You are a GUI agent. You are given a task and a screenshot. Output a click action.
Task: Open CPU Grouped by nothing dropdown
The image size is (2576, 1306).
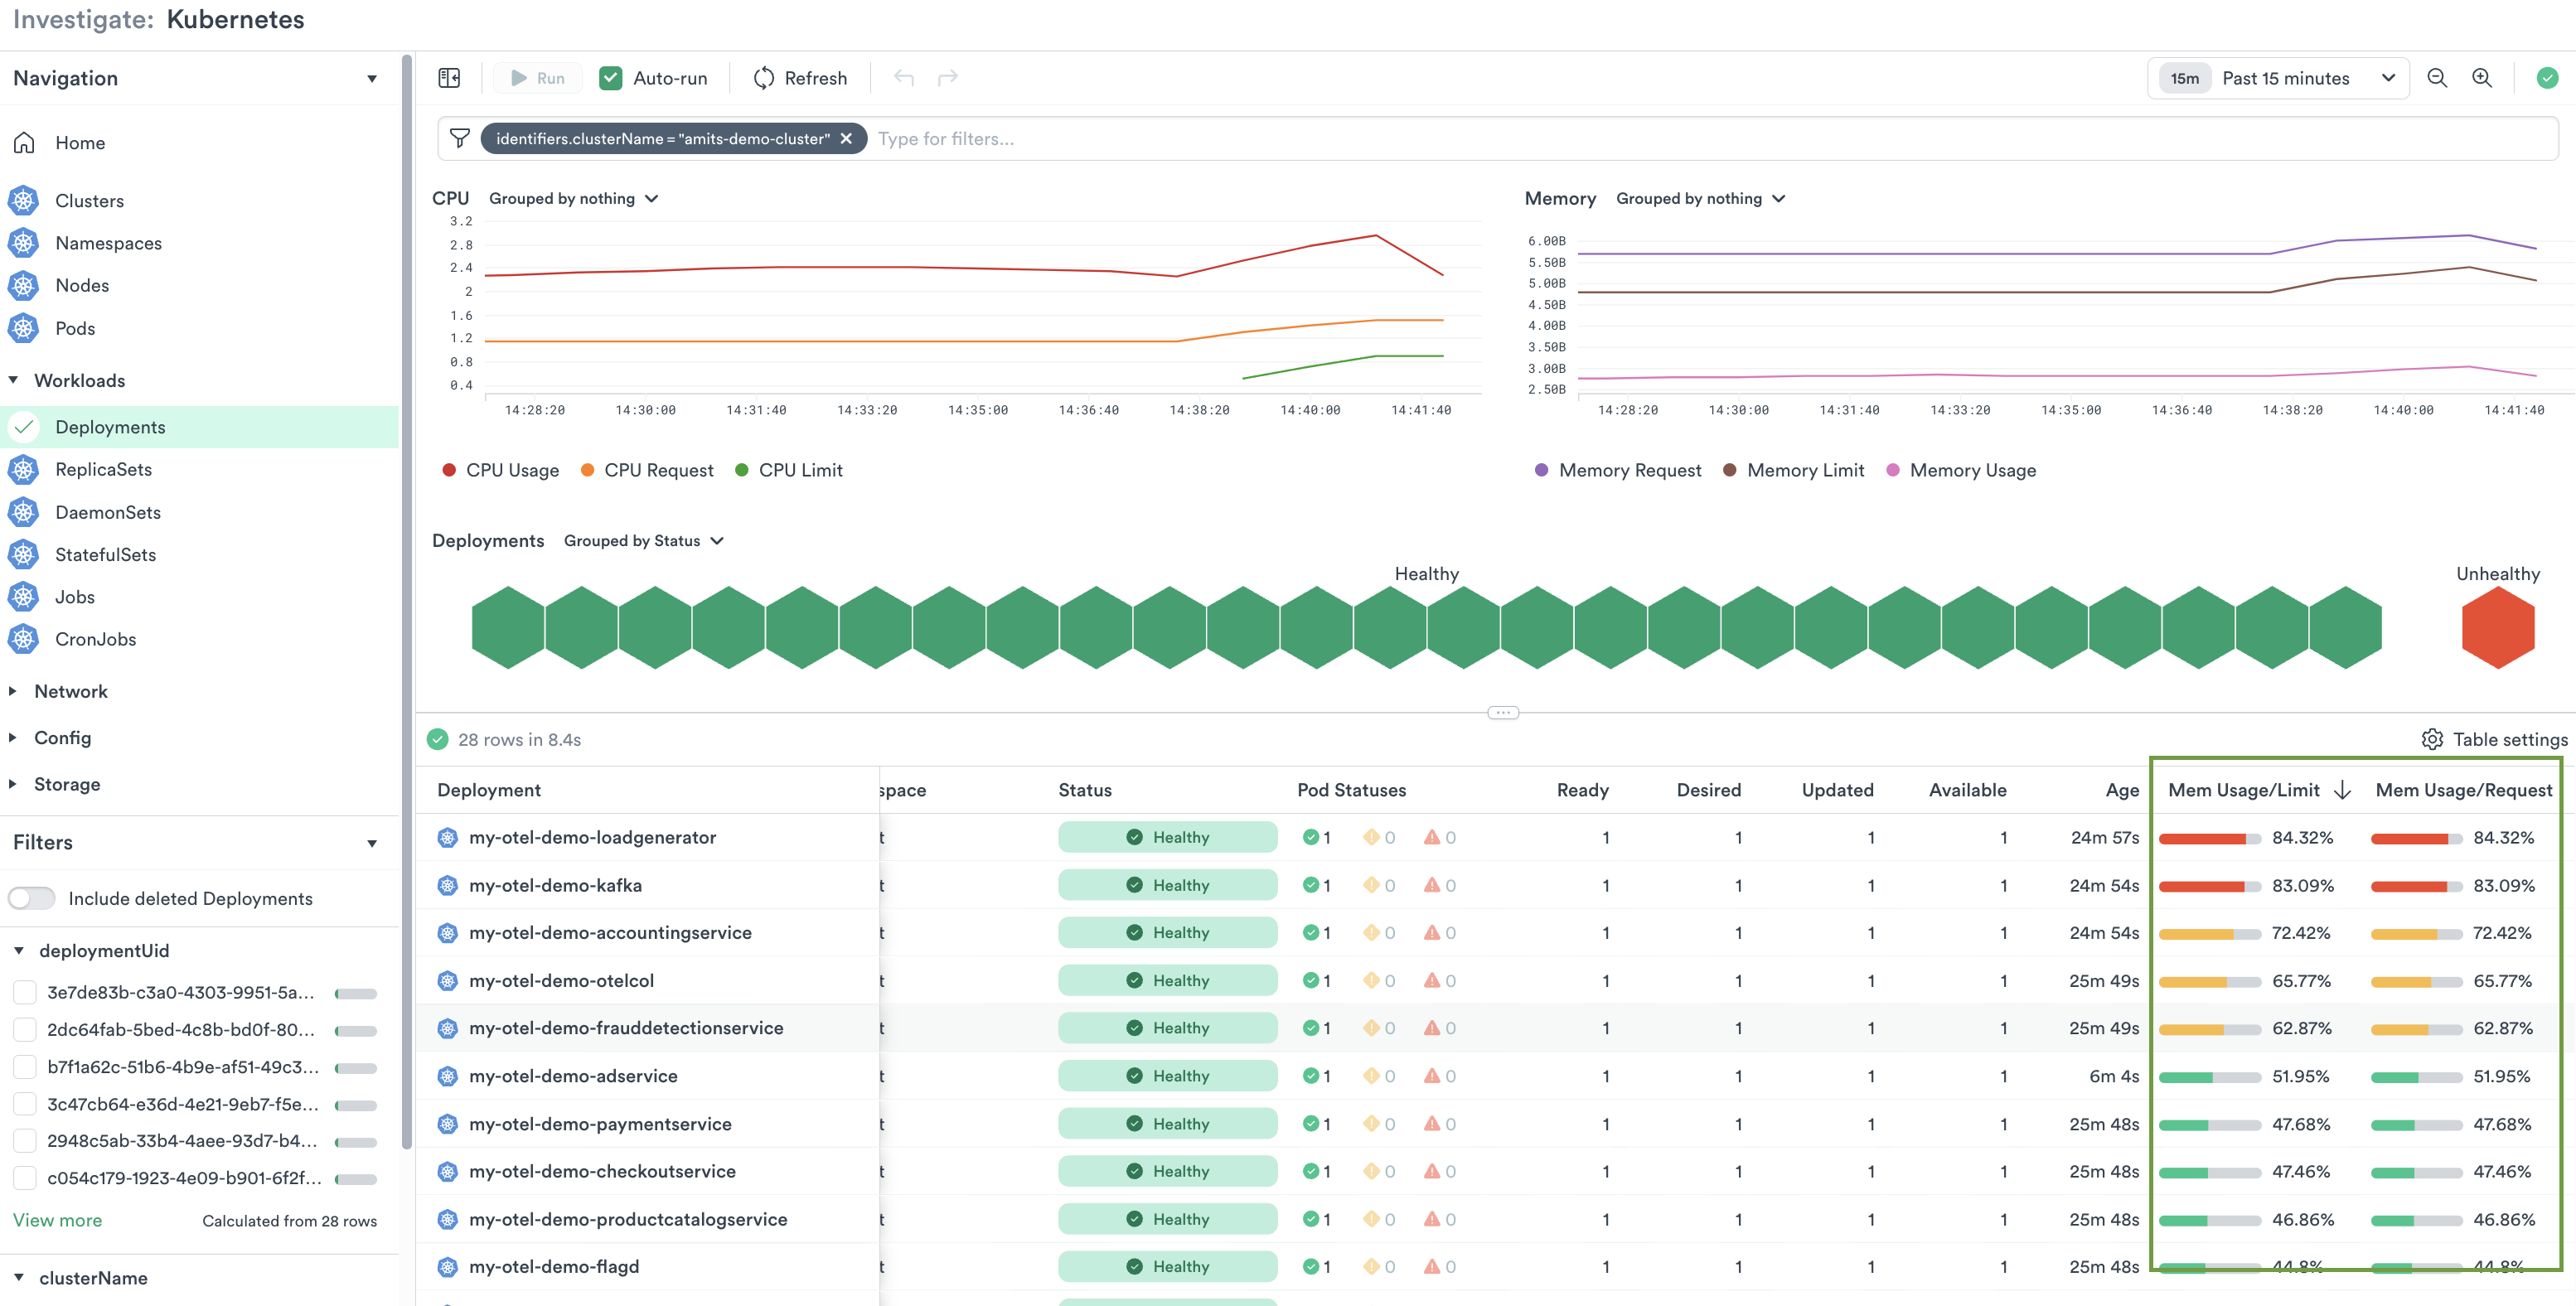click(x=573, y=198)
